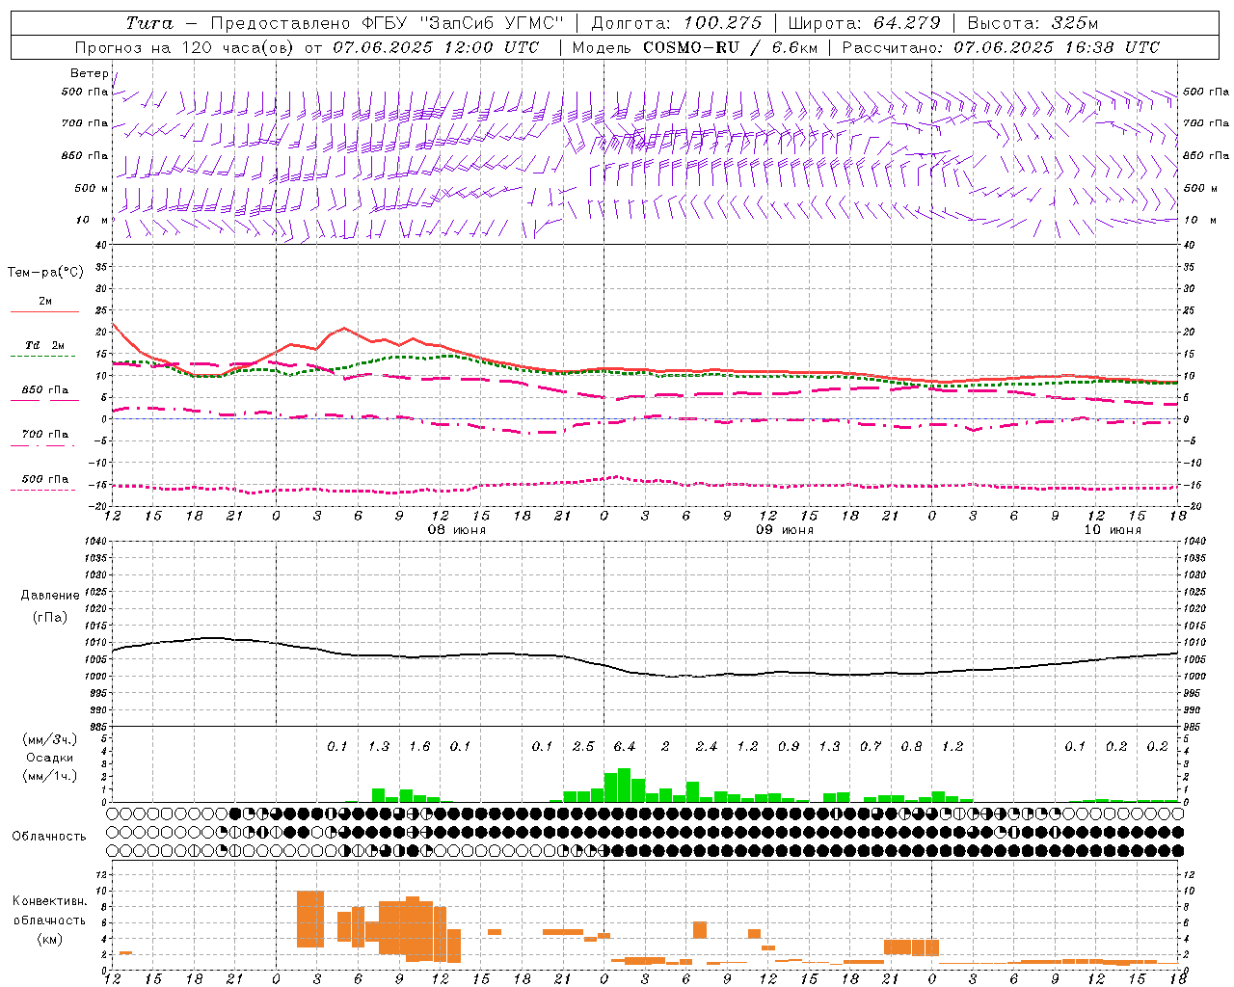1234x987 pixels.
Task: Select the text "Предоставлено ФГБУ ЗапСиб УГМС"
Action: 386,23
